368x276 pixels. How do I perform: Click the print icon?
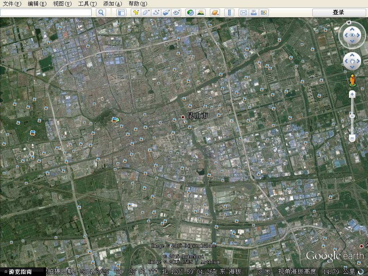tap(253, 13)
